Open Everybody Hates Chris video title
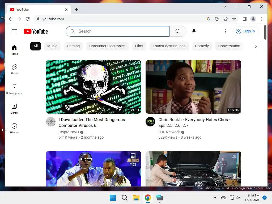272x204 pixels. (194, 122)
